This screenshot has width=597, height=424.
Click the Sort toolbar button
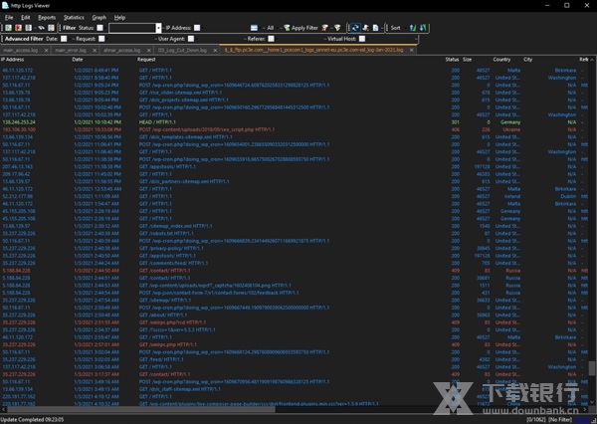(396, 28)
